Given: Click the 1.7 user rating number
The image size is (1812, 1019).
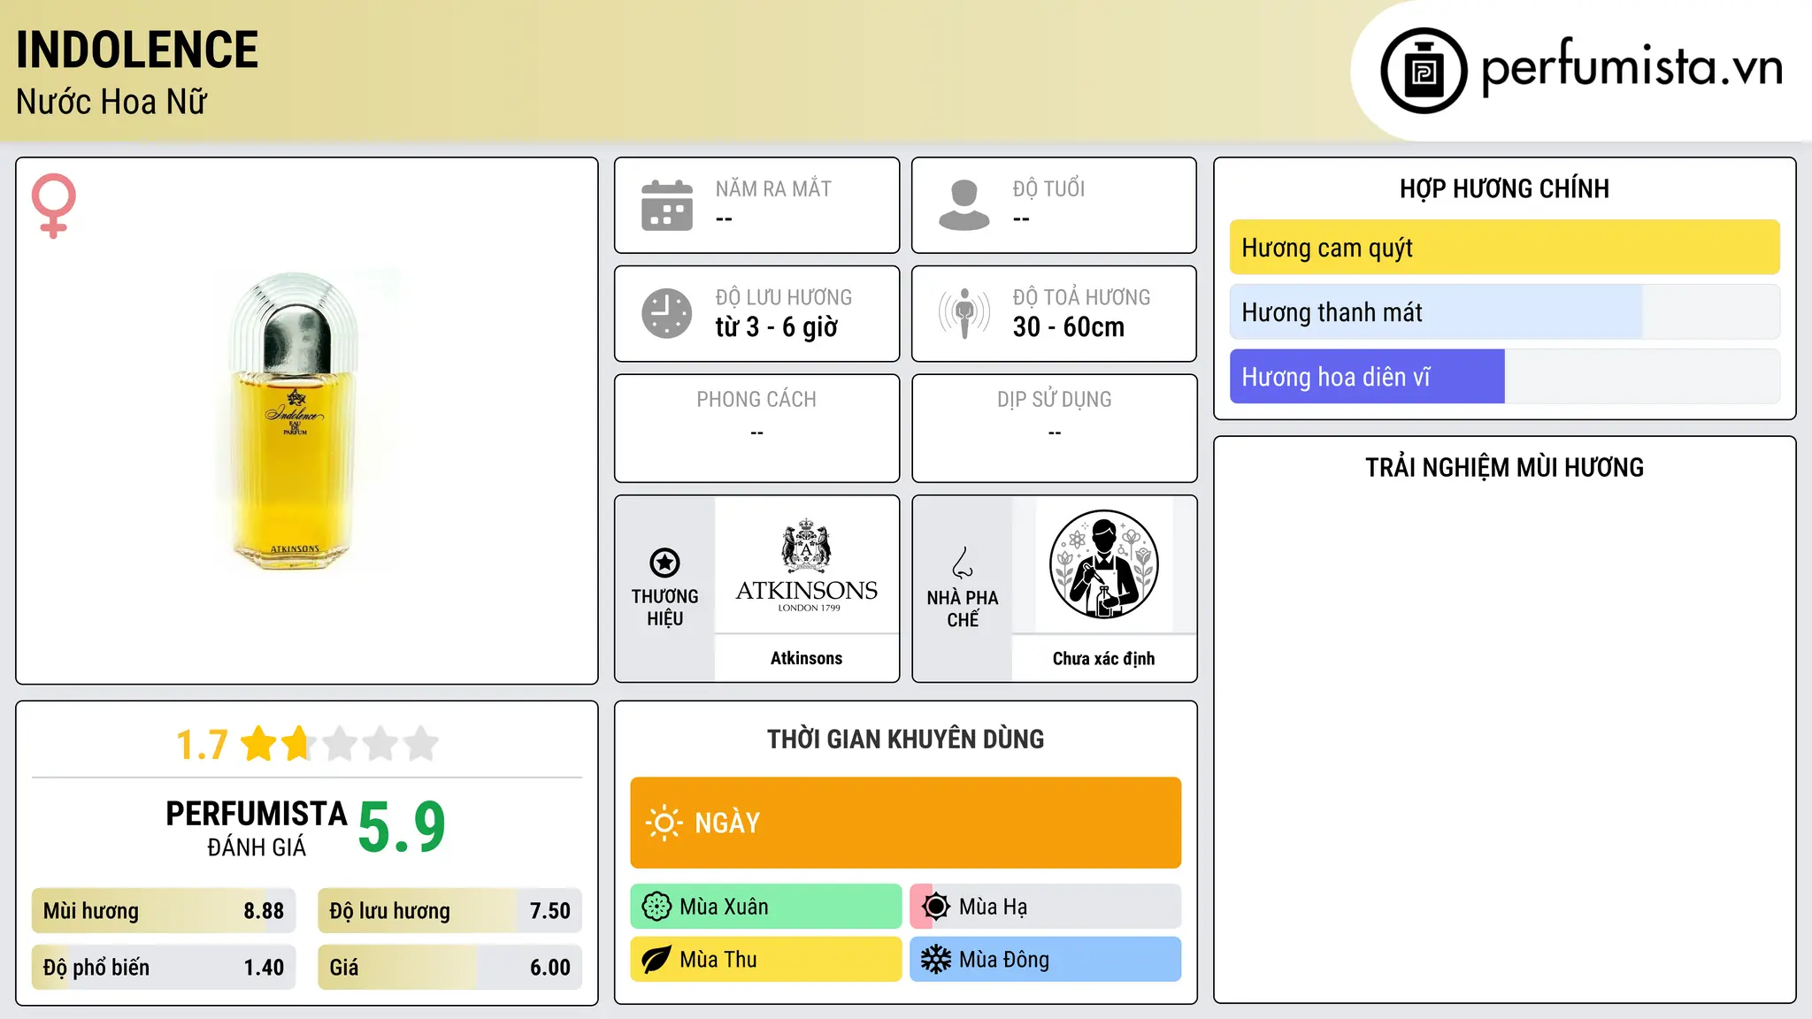Looking at the screenshot, I should point(202,745).
